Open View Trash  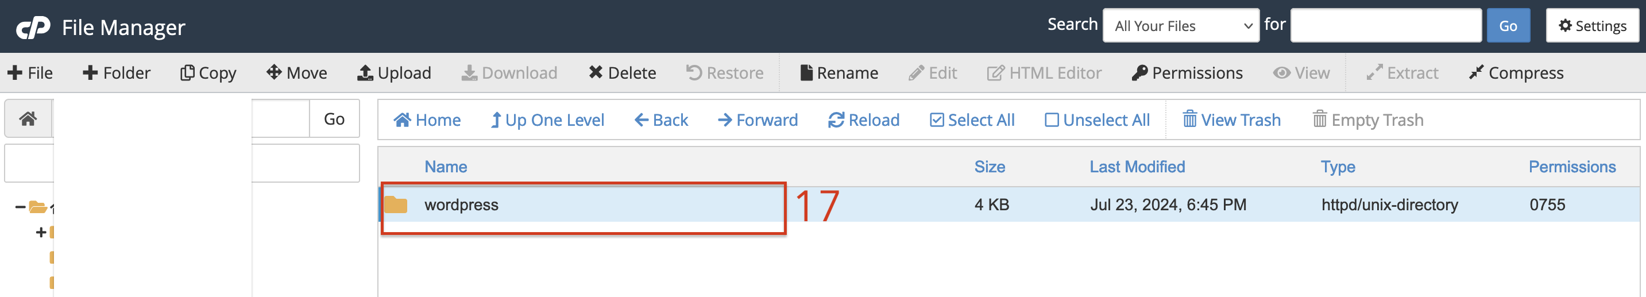1231,120
